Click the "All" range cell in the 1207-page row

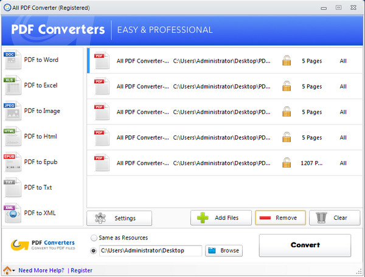(343, 163)
